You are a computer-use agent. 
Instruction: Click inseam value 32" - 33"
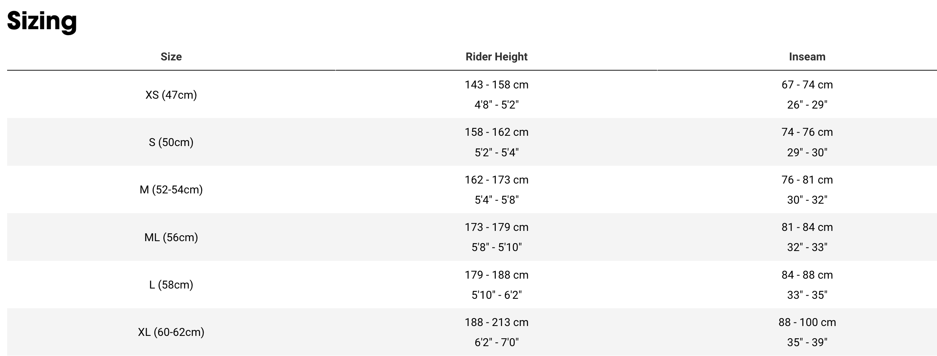coord(807,247)
